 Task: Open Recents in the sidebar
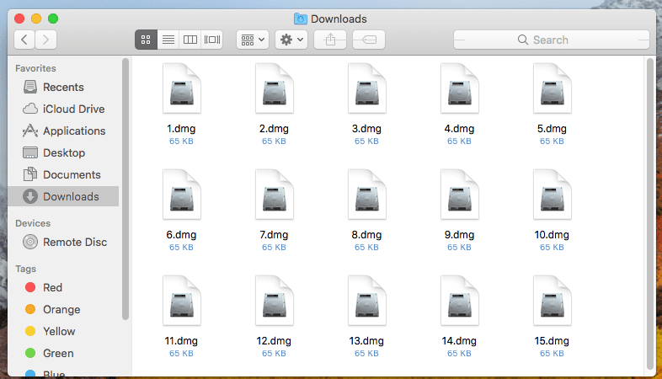pyautogui.click(x=63, y=87)
